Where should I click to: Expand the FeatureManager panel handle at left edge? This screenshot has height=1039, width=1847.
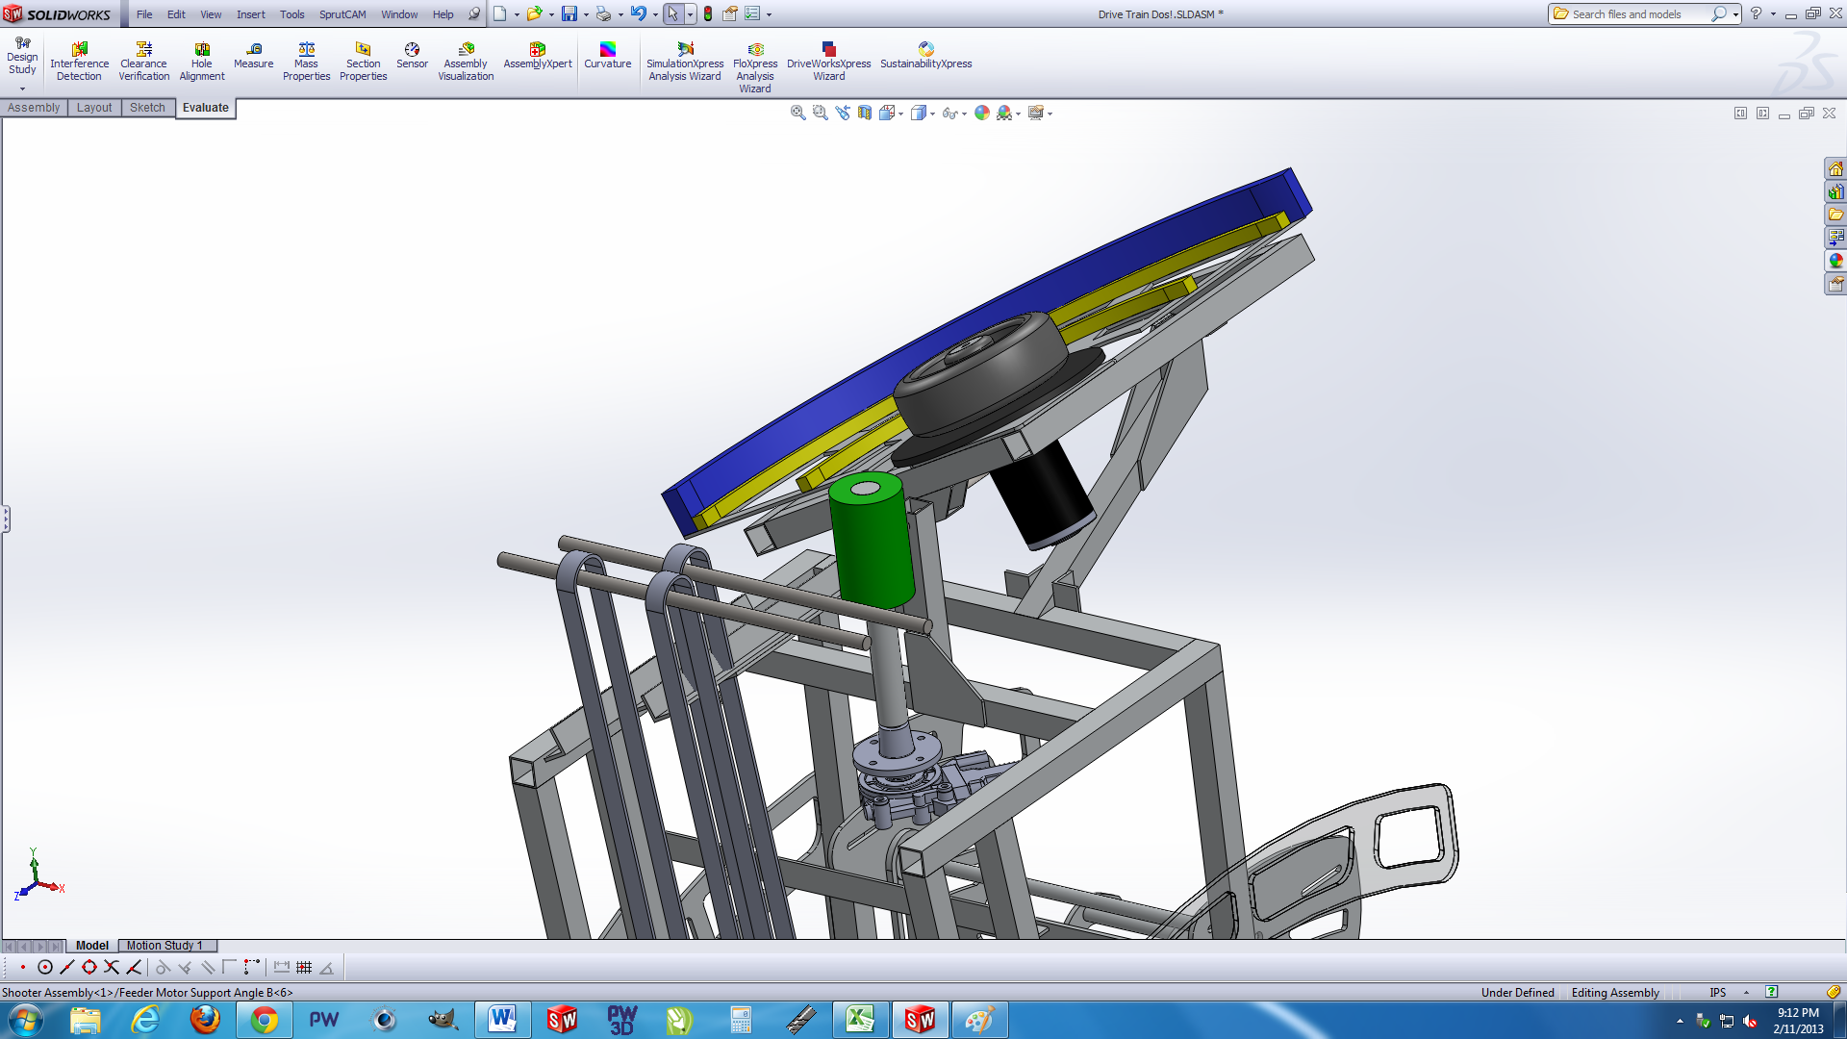[x=5, y=519]
